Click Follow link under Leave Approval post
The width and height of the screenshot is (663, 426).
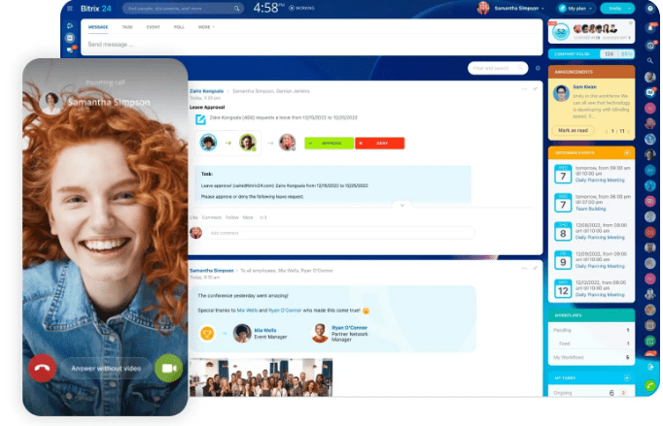tap(232, 217)
